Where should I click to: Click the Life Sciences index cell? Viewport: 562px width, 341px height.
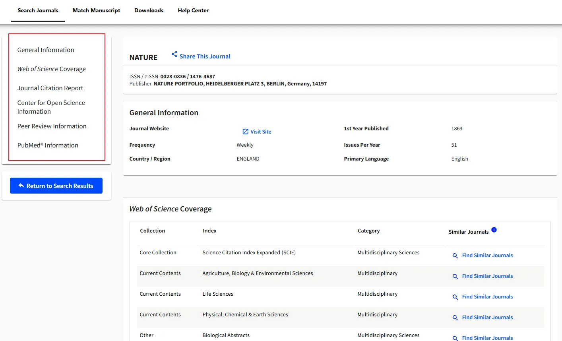[218, 294]
